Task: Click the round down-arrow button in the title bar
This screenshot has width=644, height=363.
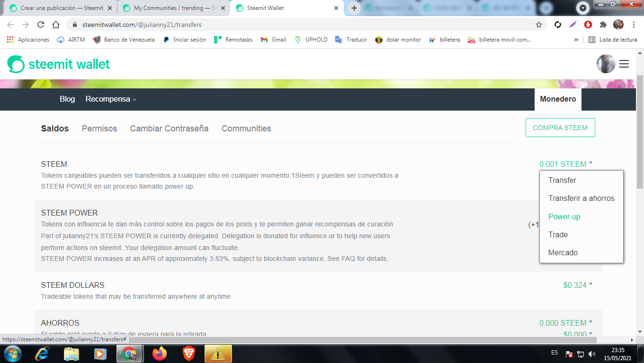Action: 582,8
